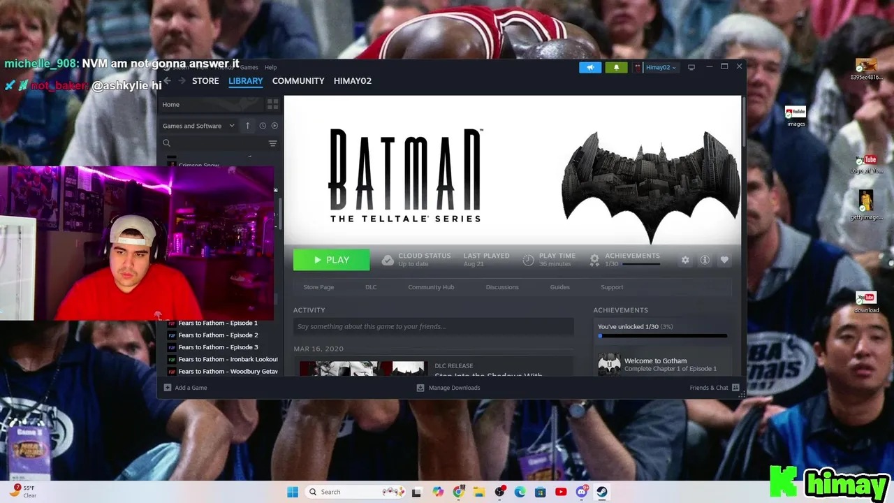Viewport: 894px width, 503px height.
Task: Open Batman Guides link
Action: (x=559, y=287)
